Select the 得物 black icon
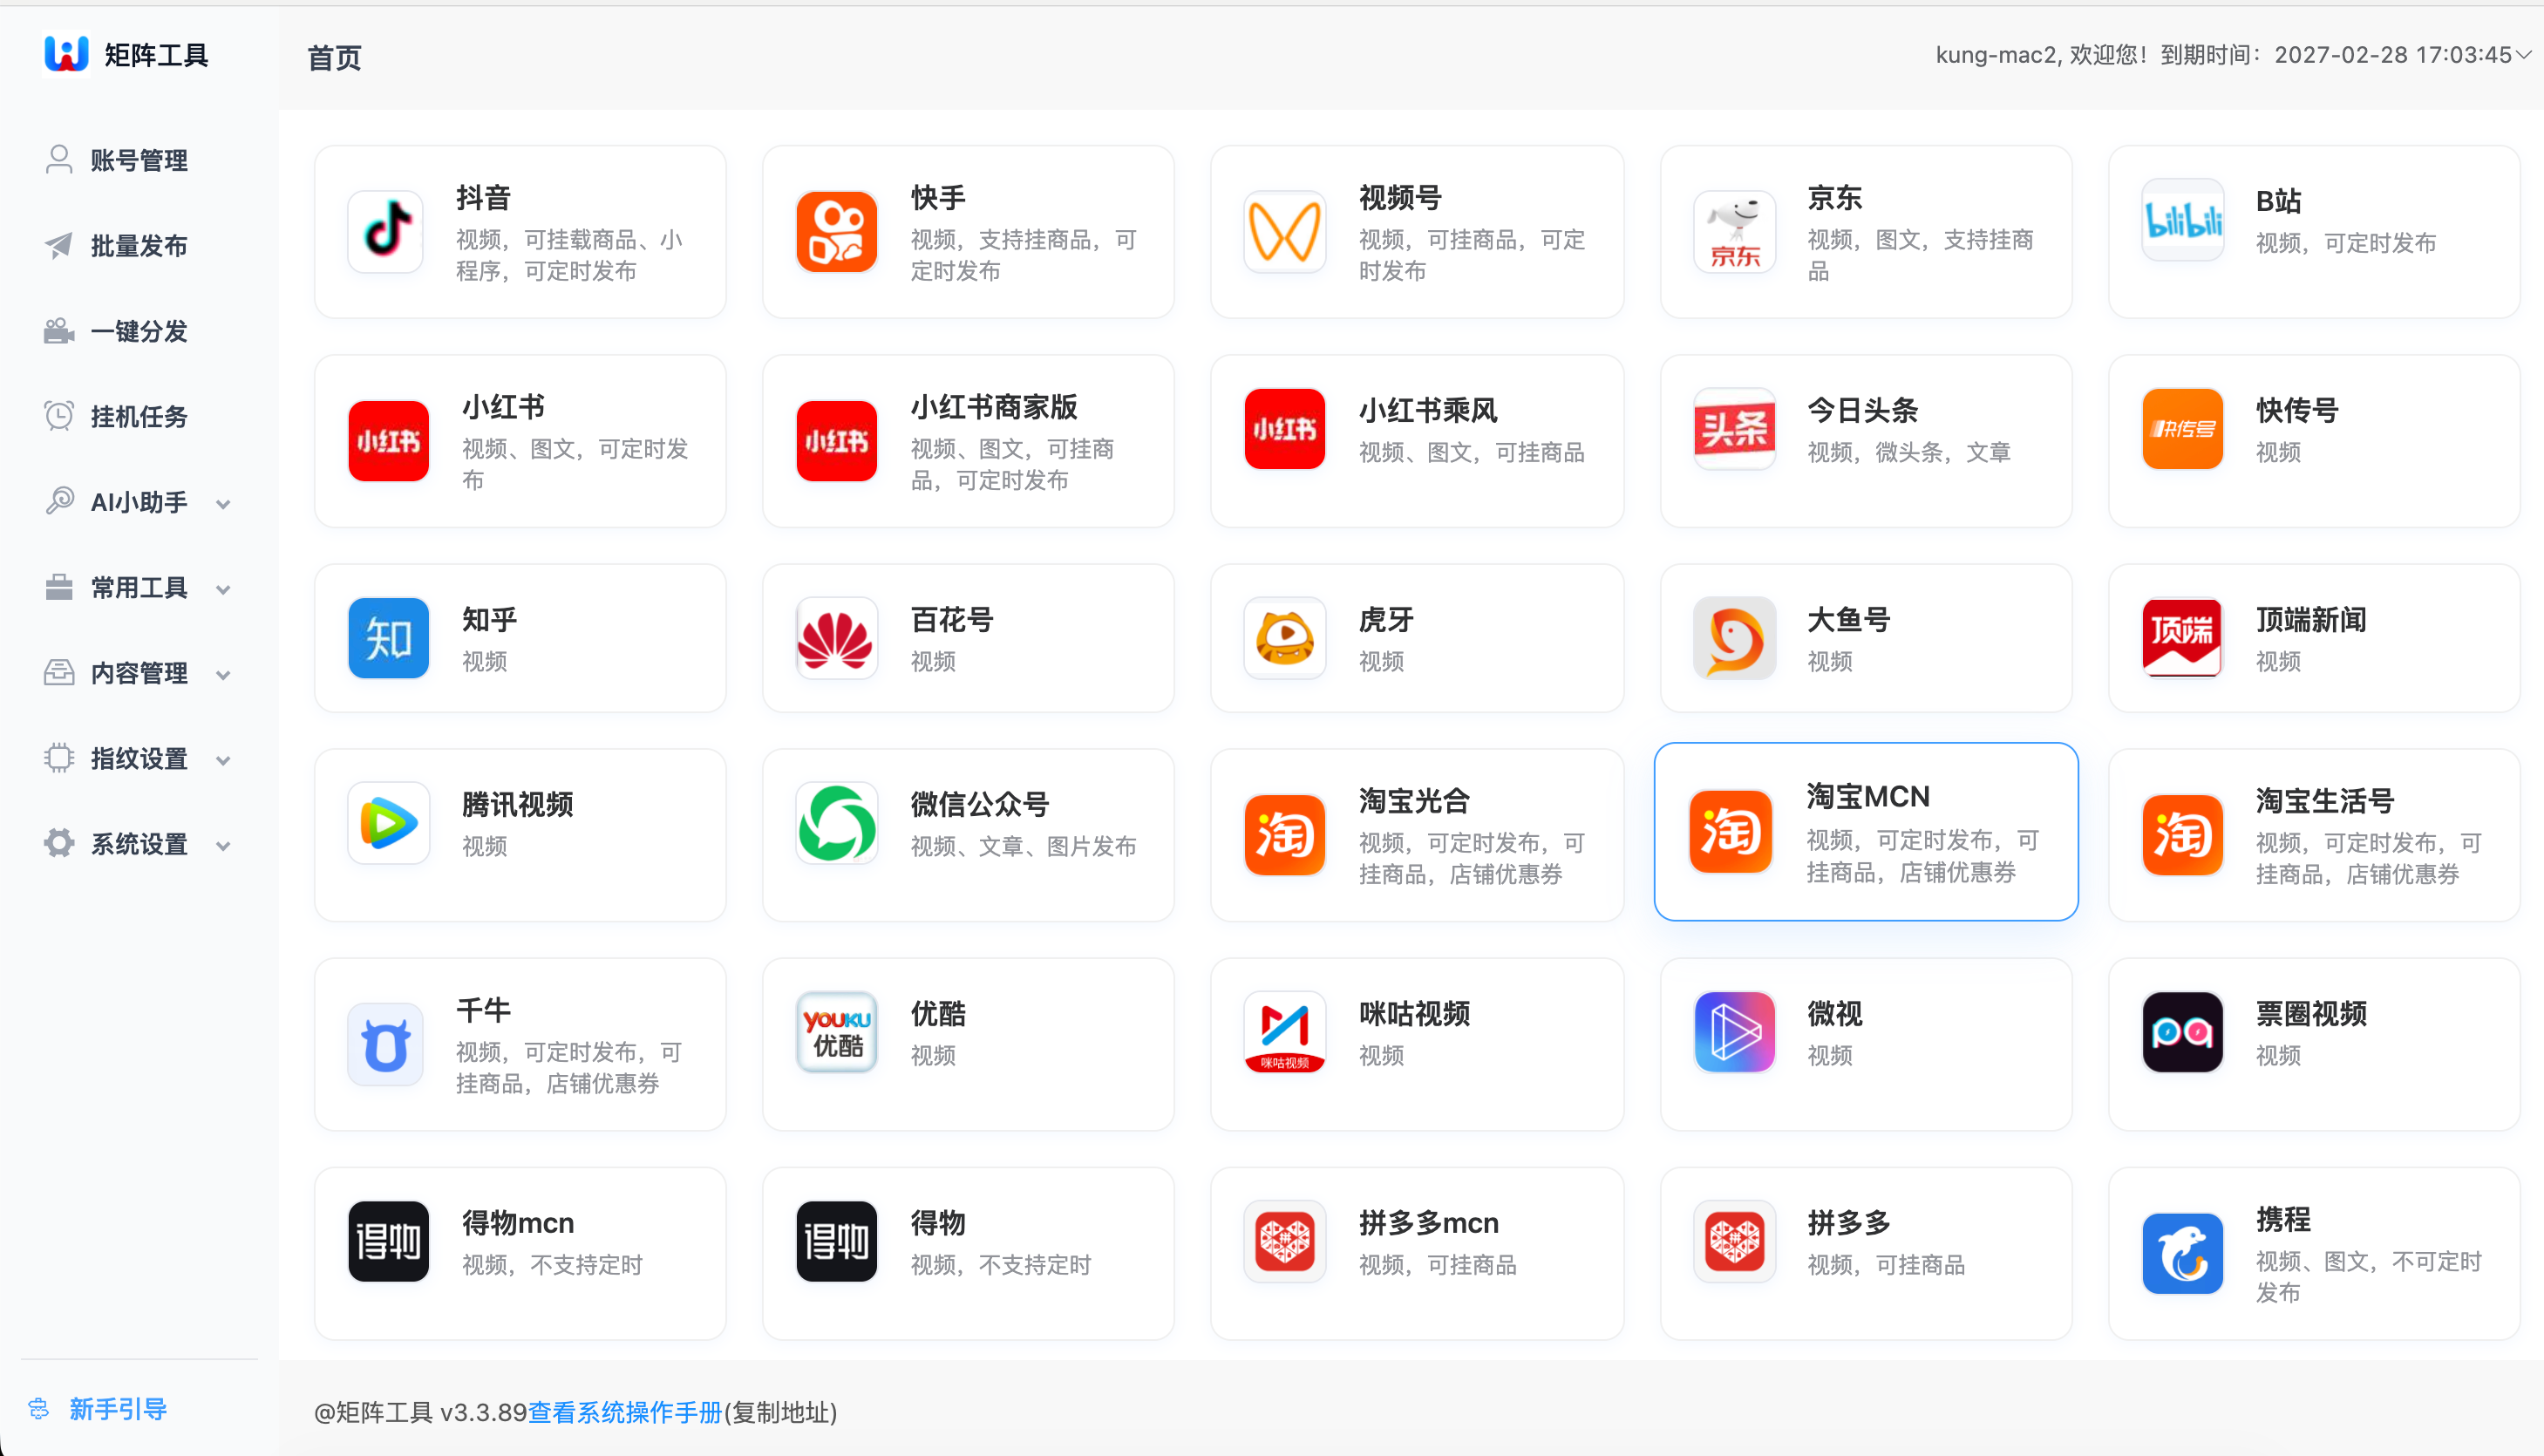This screenshot has height=1456, width=2544. point(836,1241)
